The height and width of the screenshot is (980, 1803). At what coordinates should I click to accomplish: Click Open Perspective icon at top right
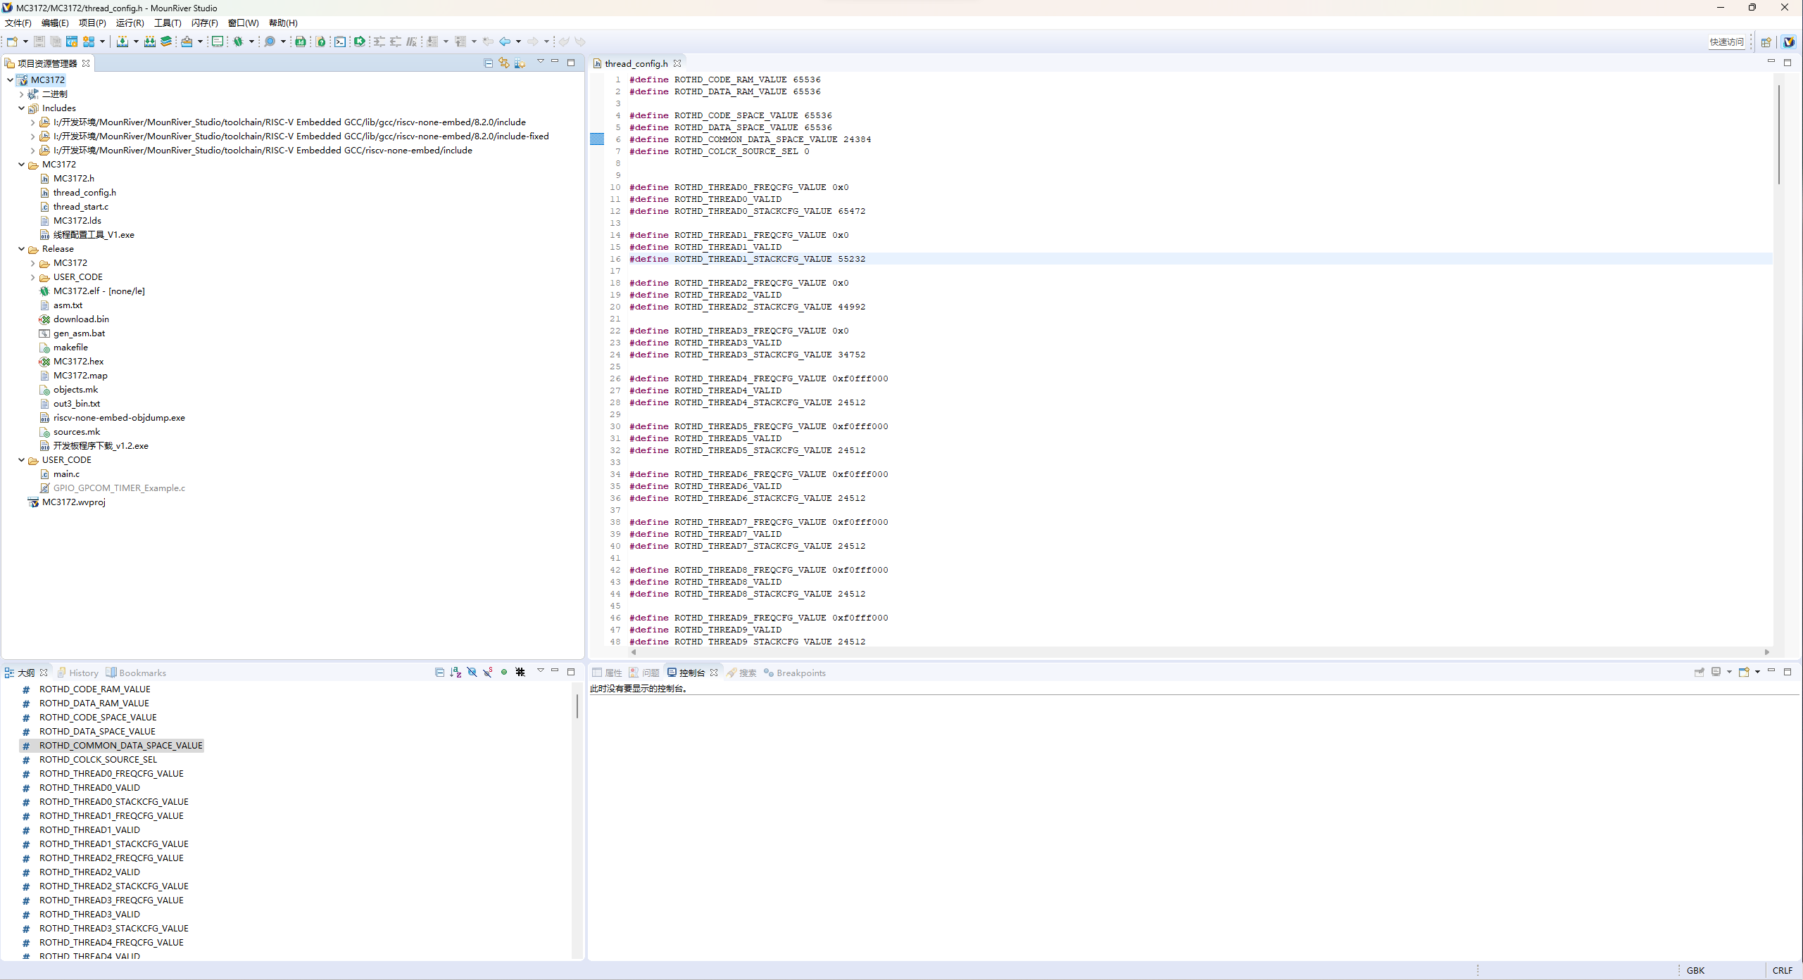pyautogui.click(x=1766, y=42)
